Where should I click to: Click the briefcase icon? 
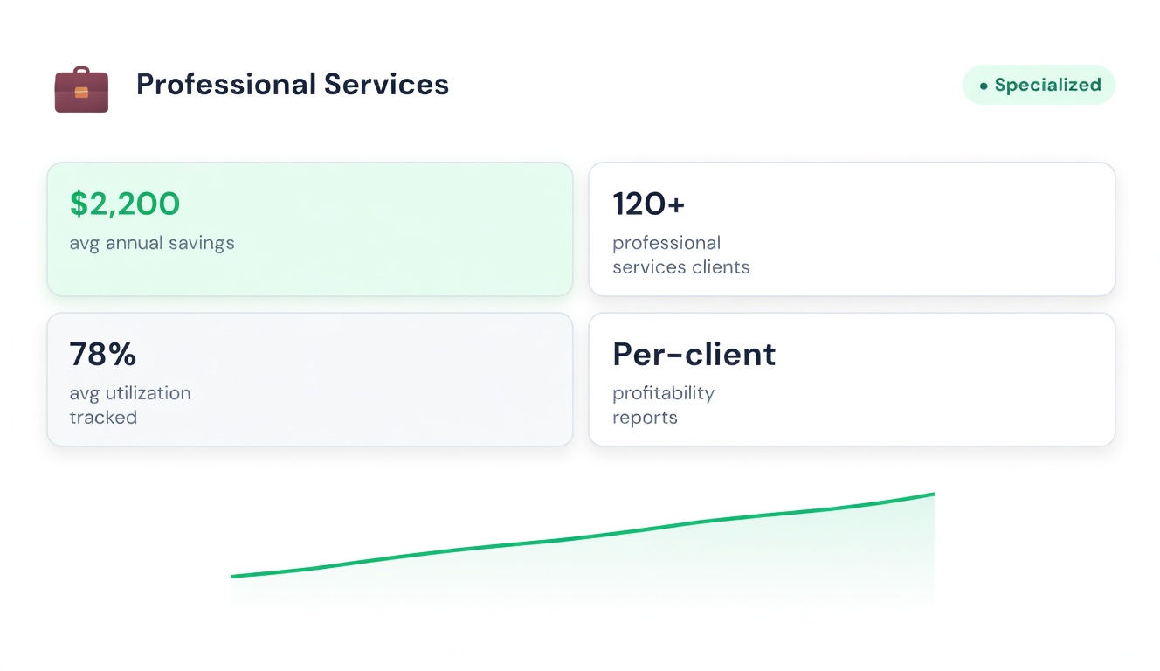(81, 89)
